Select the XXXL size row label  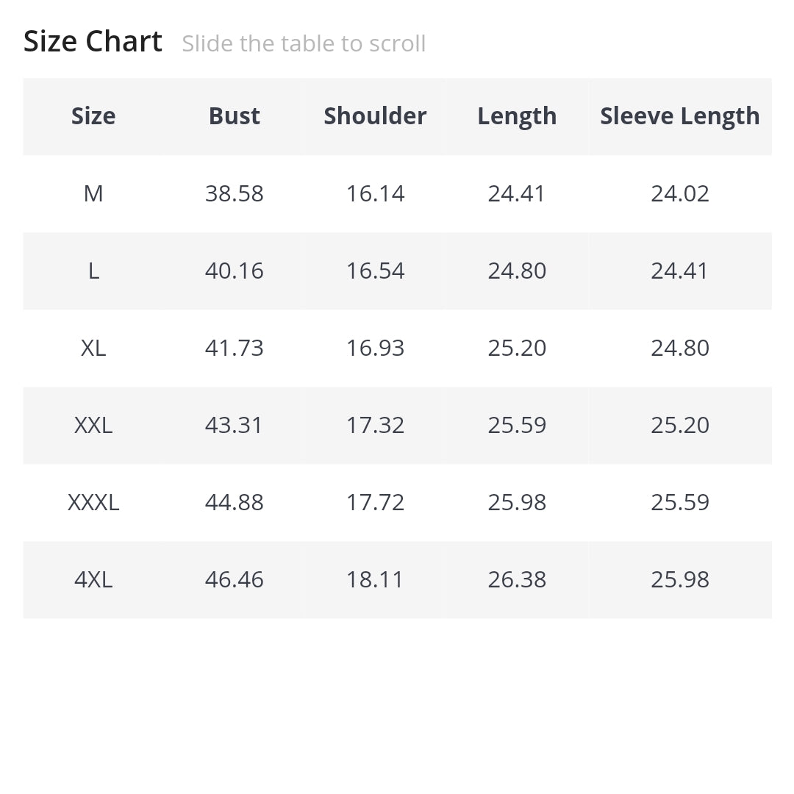click(93, 502)
